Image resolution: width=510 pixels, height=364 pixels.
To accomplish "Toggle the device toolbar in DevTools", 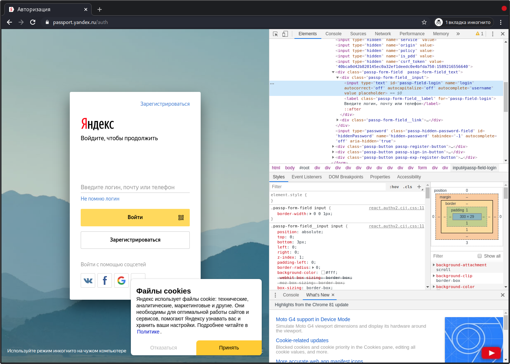I will [285, 34].
